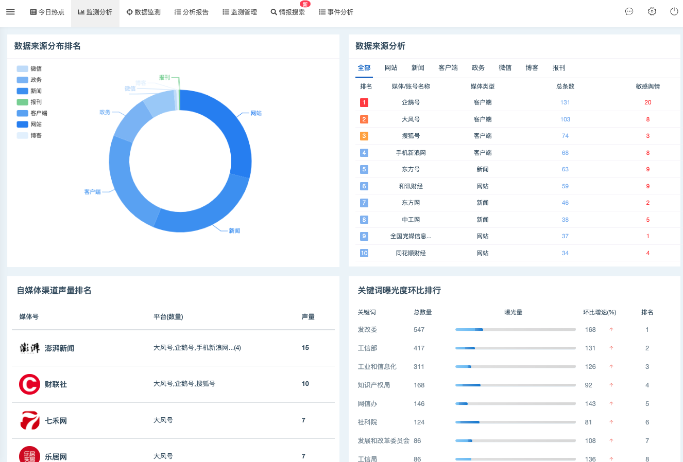The height and width of the screenshot is (462, 683).
Task: Filter by 客户端 in 数据来源分析
Action: pos(448,67)
